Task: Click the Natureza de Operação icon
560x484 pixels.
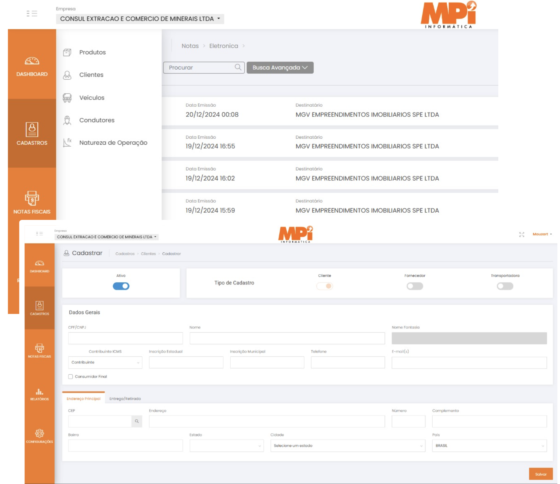Action: tap(67, 143)
